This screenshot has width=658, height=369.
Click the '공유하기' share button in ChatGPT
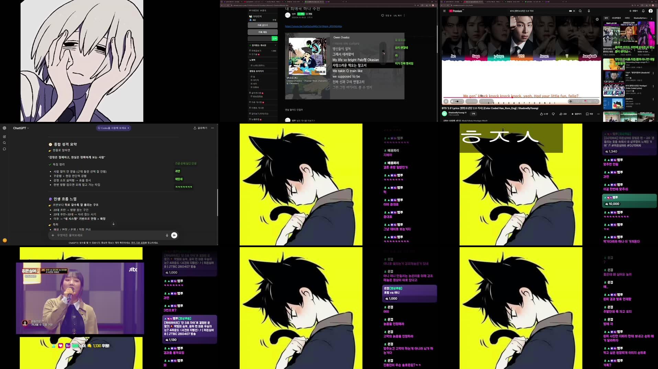click(x=200, y=128)
